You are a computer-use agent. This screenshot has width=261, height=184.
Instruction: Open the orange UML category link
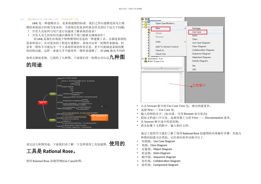pyautogui.click(x=30, y=19)
